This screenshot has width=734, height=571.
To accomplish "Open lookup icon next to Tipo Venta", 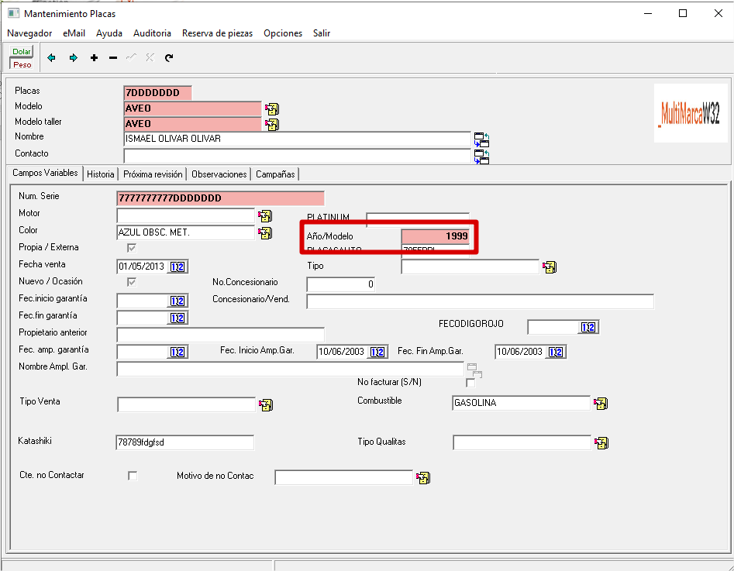I will click(266, 405).
